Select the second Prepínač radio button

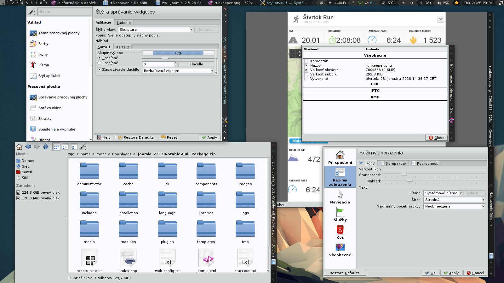[x=100, y=63]
